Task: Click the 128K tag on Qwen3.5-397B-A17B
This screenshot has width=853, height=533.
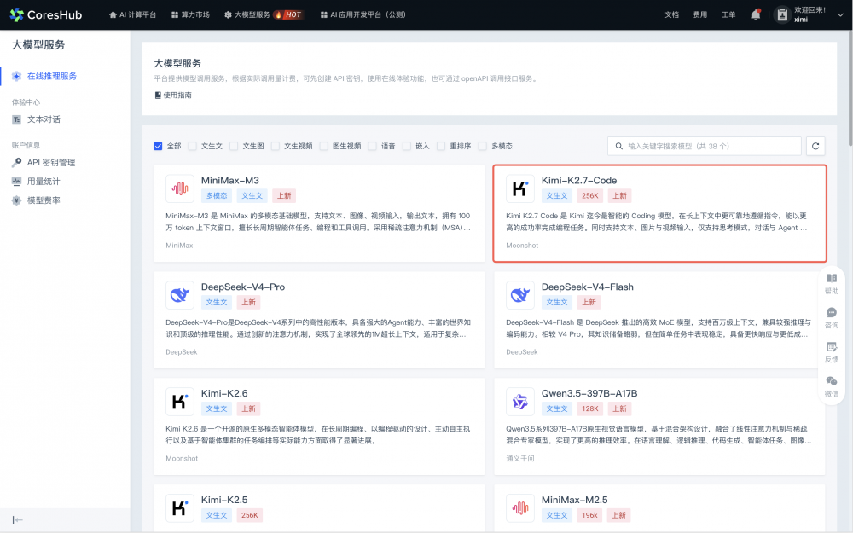Action: [589, 409]
